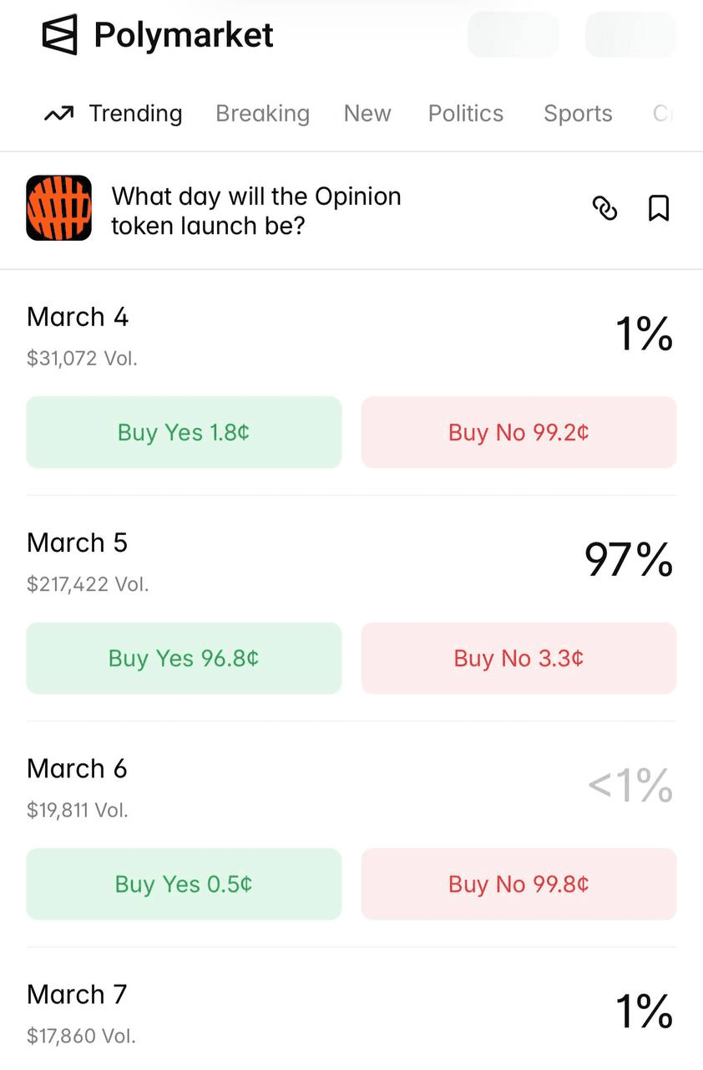
Task: Go to the Politics tab
Action: tap(466, 114)
